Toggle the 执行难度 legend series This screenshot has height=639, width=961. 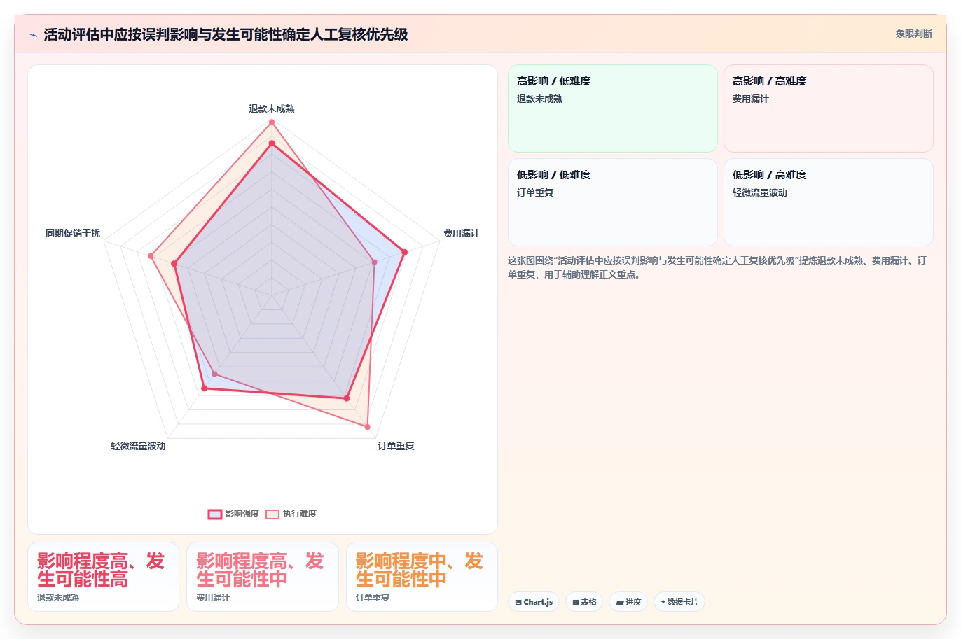click(291, 514)
